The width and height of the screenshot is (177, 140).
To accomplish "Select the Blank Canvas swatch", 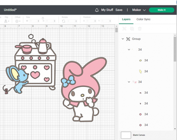I will click(126, 135).
